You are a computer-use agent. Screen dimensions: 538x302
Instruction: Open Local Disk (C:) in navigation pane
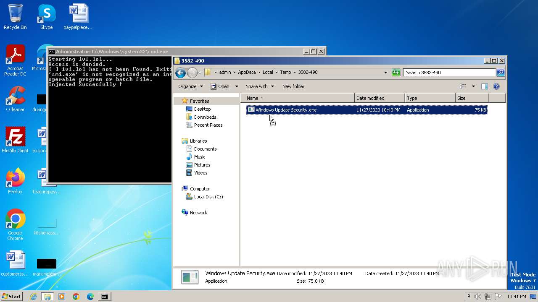208,197
